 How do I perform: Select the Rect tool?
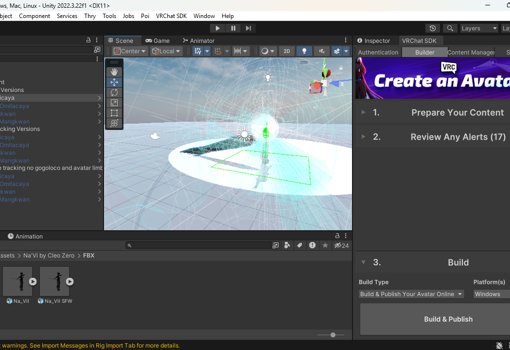114,113
